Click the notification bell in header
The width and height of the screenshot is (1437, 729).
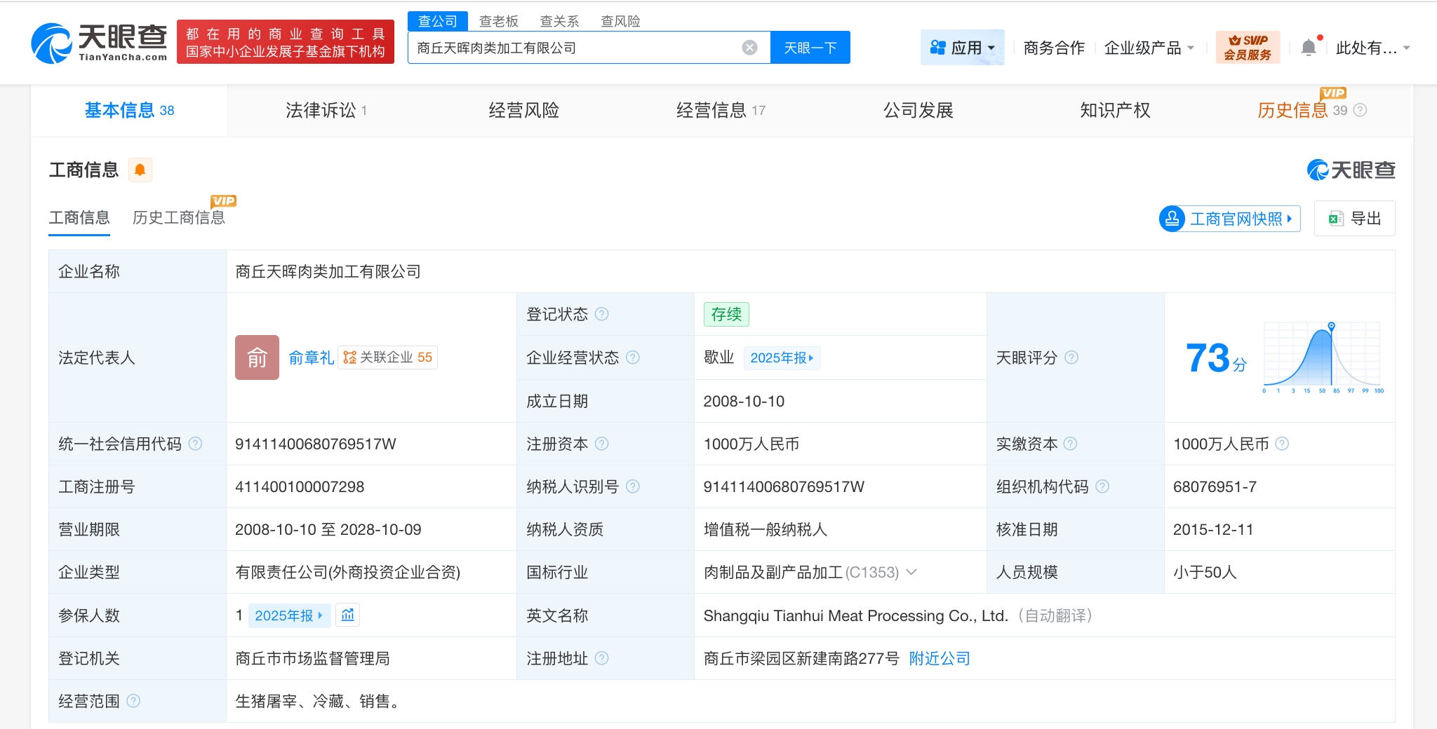pyautogui.click(x=1308, y=48)
